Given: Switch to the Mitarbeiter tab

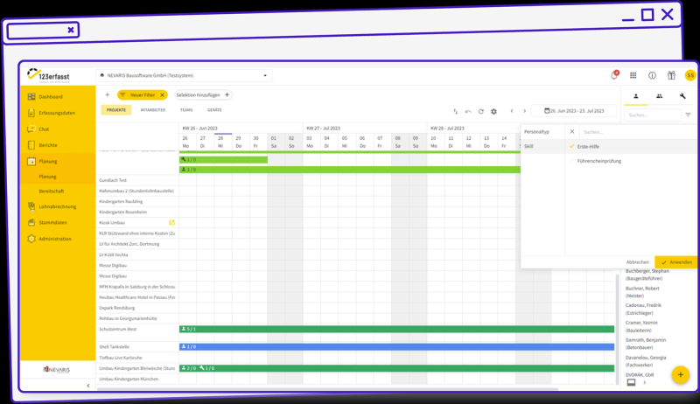Looking at the screenshot, I should coord(153,110).
